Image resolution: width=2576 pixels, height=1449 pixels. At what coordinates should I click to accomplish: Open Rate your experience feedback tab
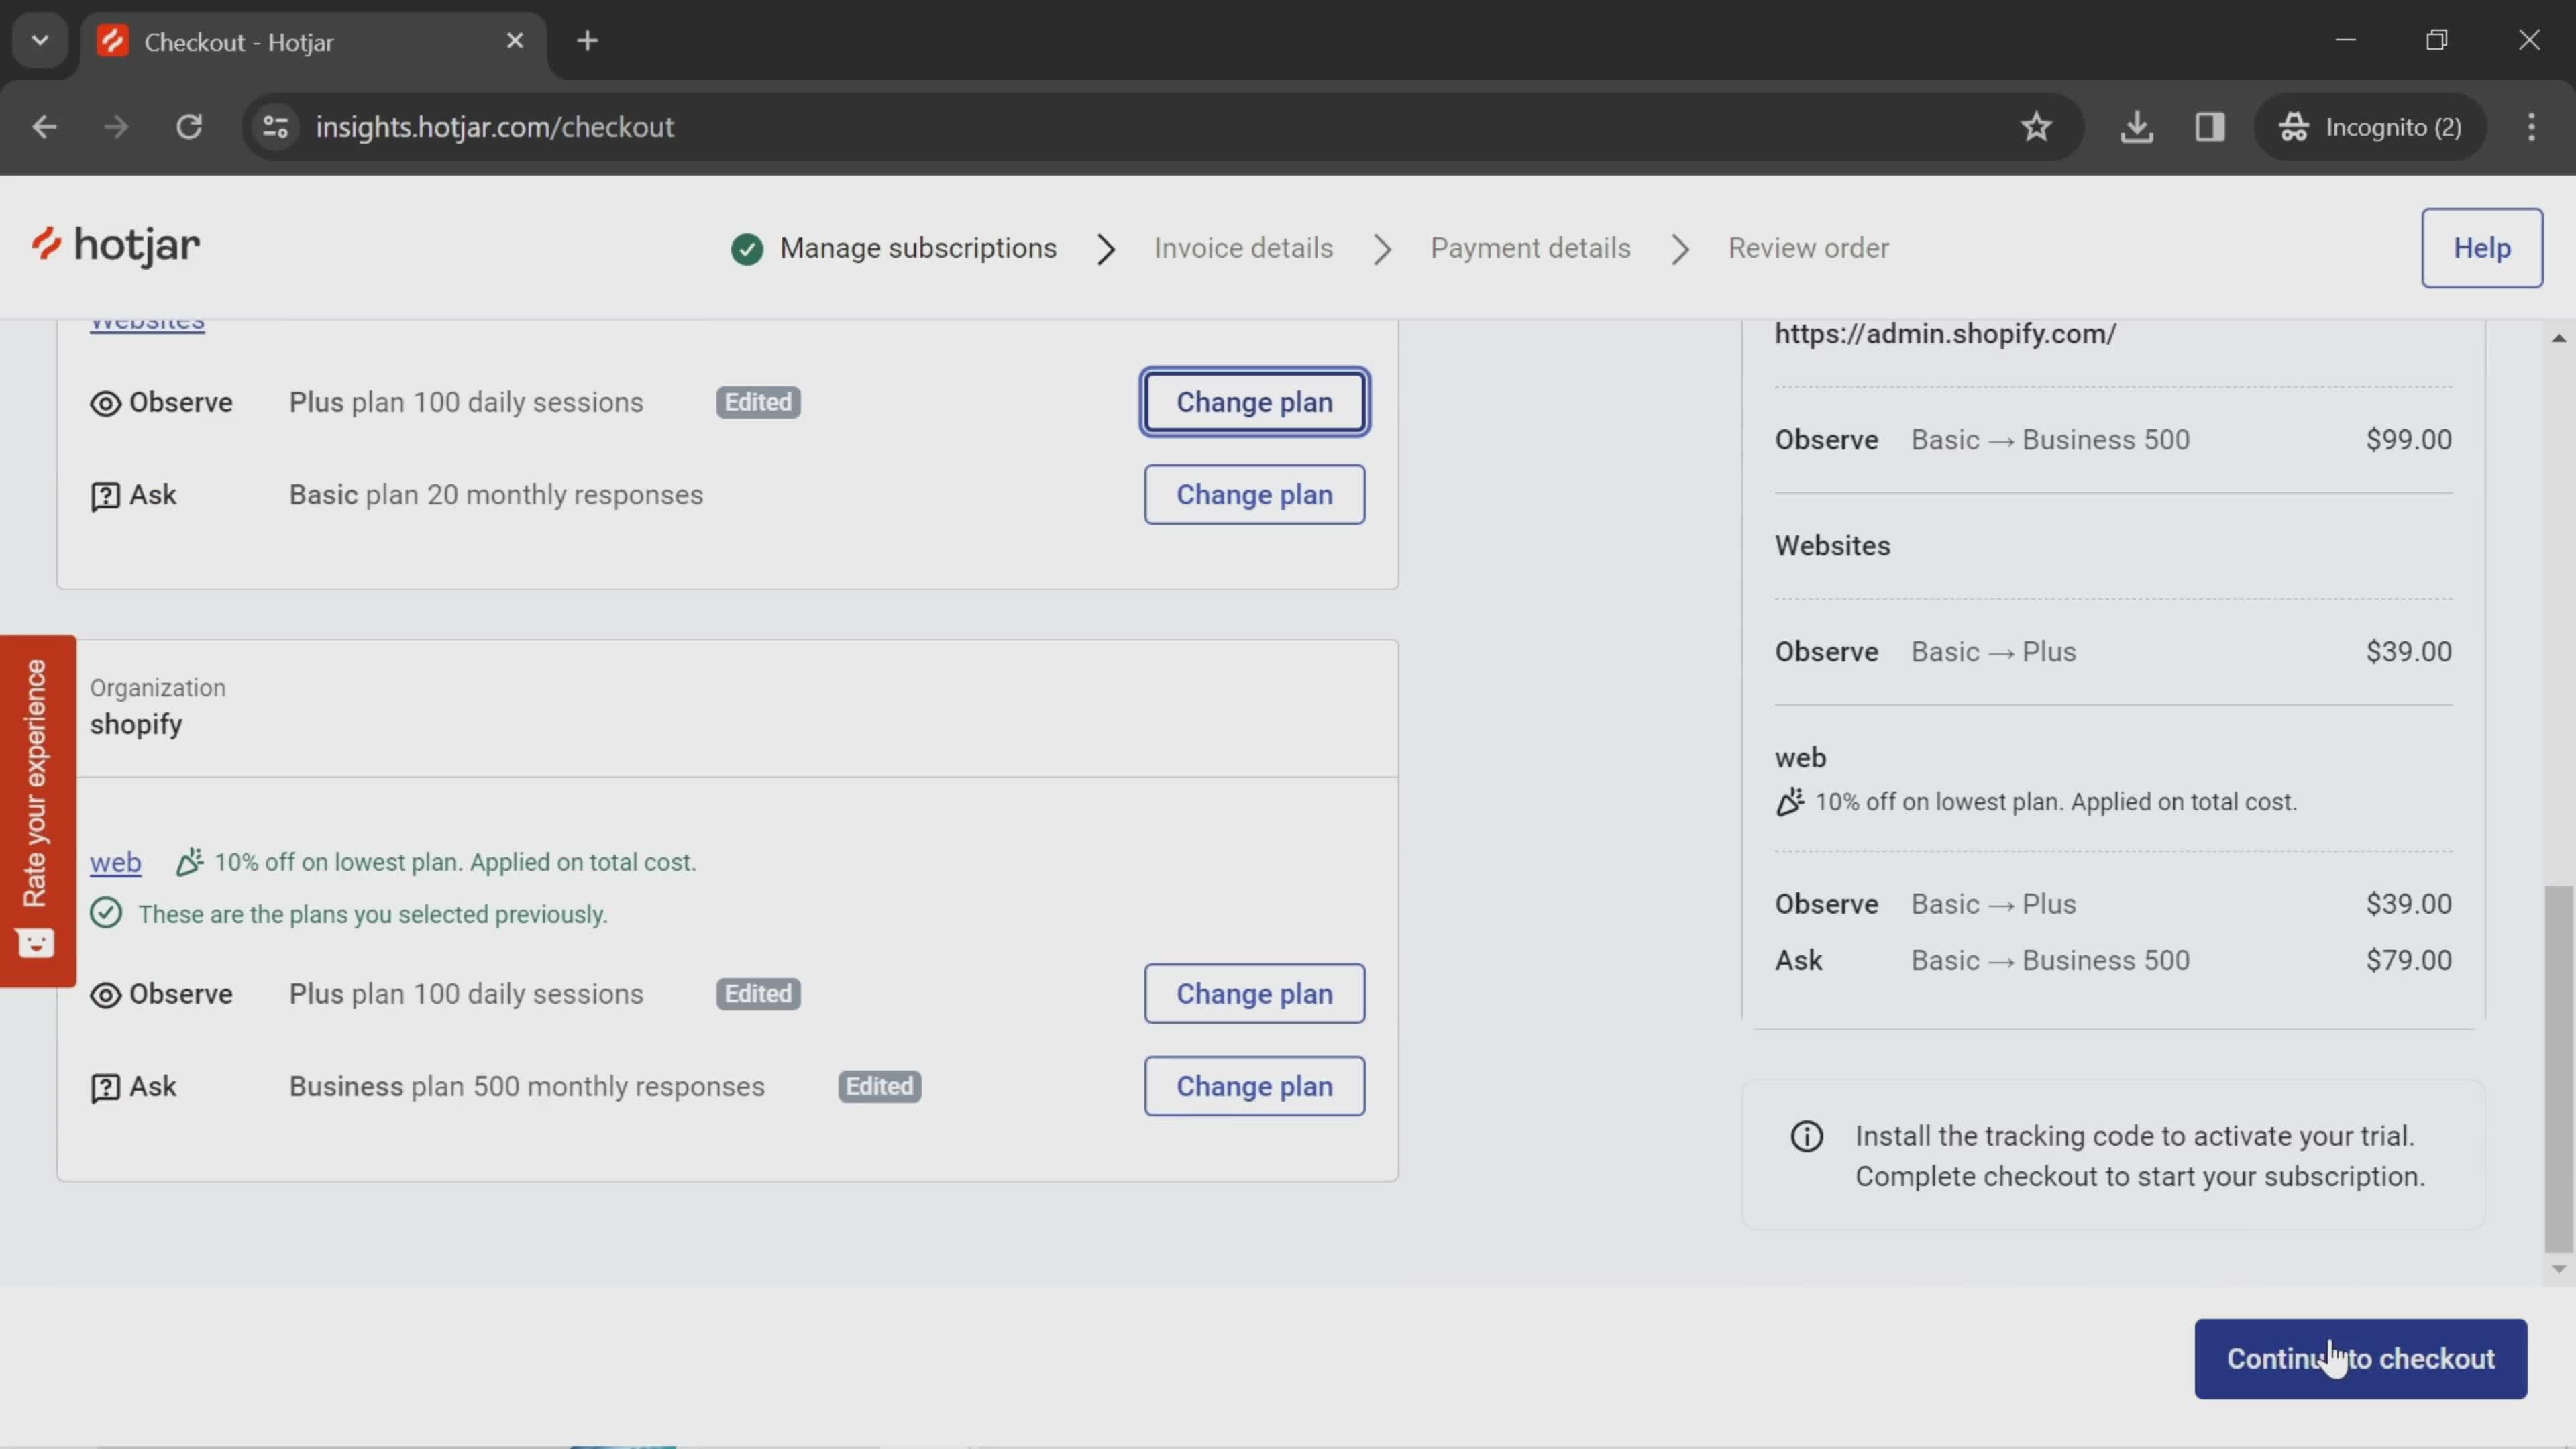pyautogui.click(x=38, y=810)
